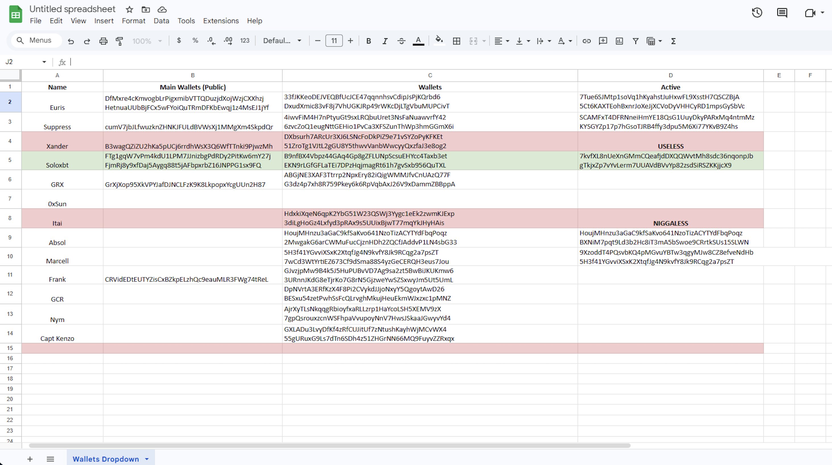Viewport: 832px width, 465px height.
Task: Expand the Wallets Dropdown tab arrow
Action: tap(147, 459)
